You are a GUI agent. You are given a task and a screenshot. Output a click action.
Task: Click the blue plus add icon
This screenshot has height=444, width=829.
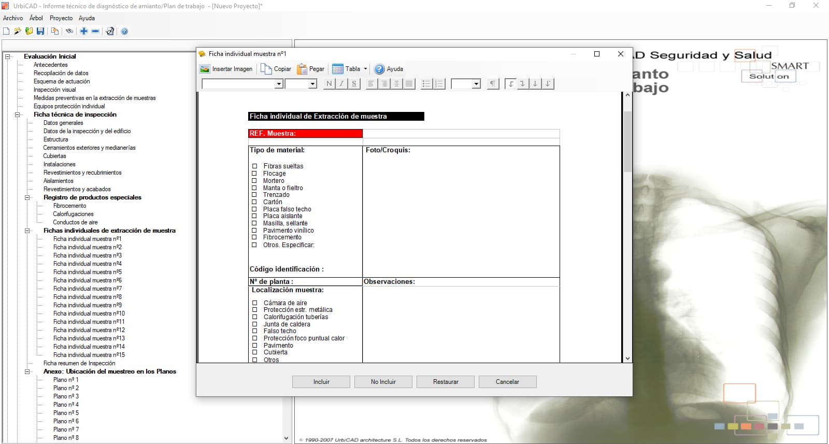pyautogui.click(x=84, y=31)
